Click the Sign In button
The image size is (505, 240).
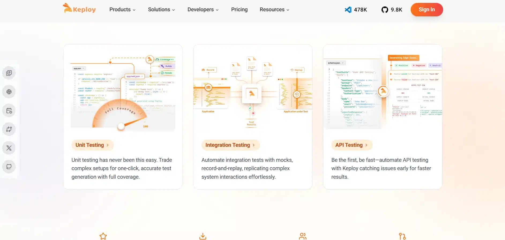427,10
